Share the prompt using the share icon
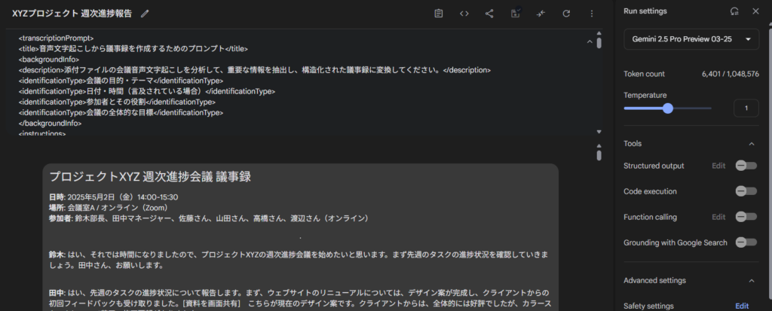The width and height of the screenshot is (772, 311). click(x=489, y=14)
